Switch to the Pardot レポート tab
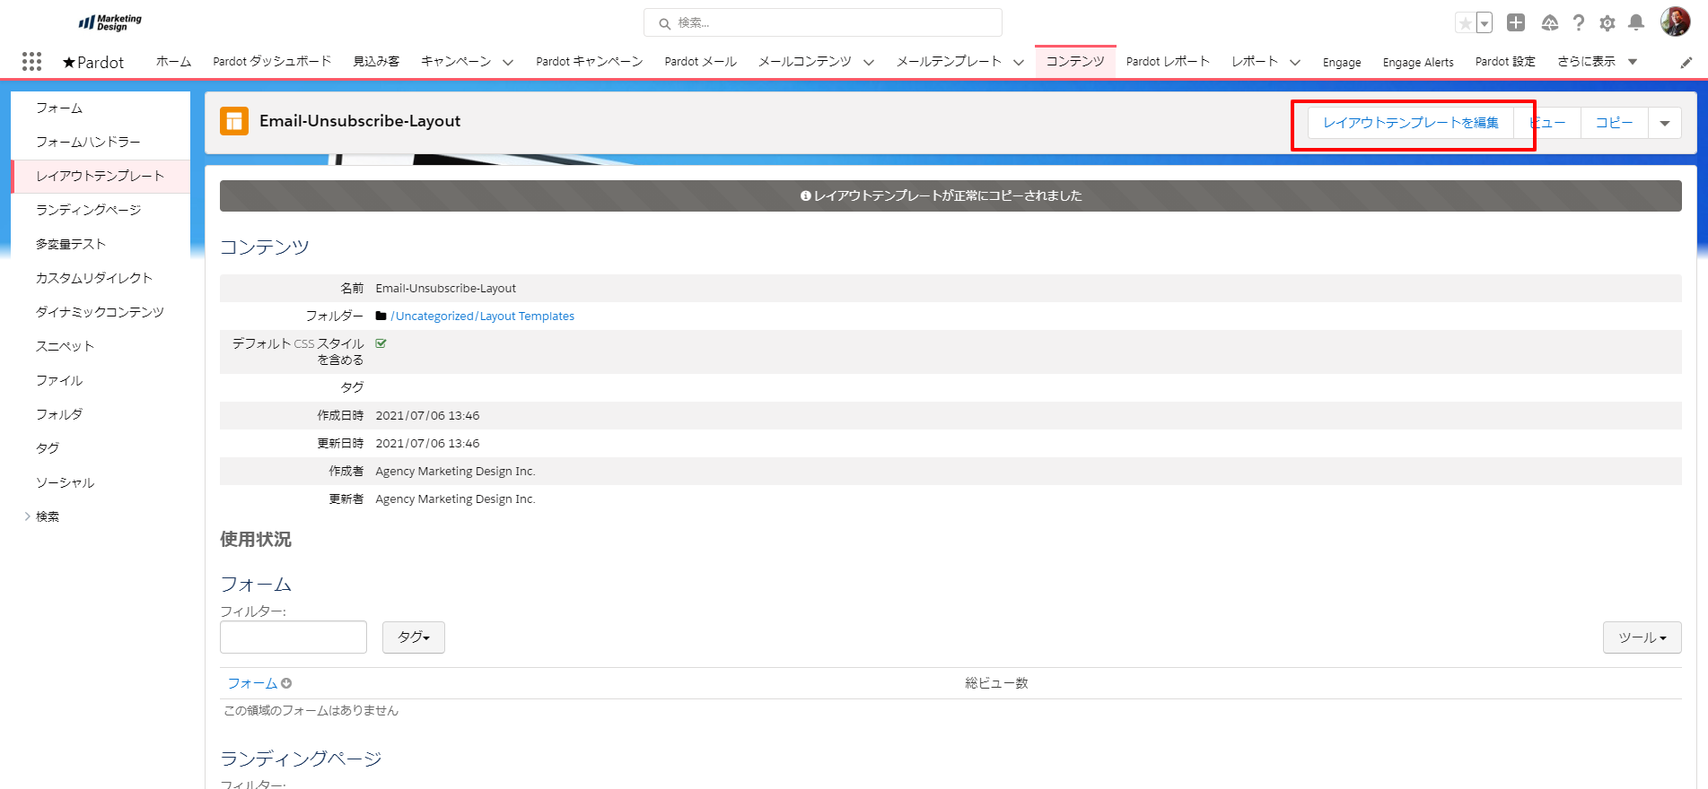Image resolution: width=1708 pixels, height=789 pixels. pos(1168,62)
